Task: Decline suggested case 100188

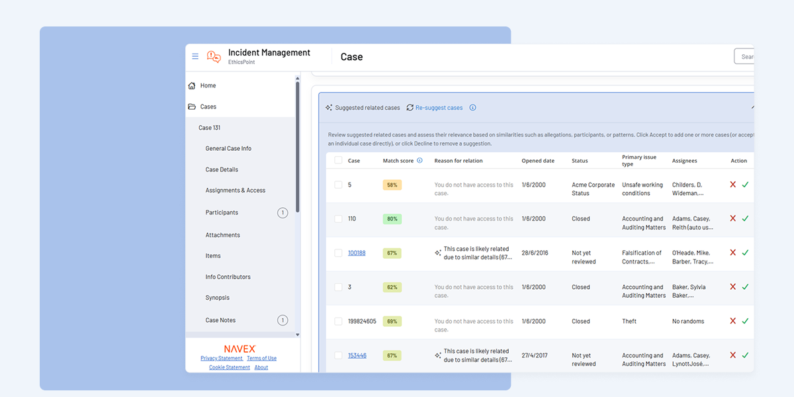Action: pos(732,253)
